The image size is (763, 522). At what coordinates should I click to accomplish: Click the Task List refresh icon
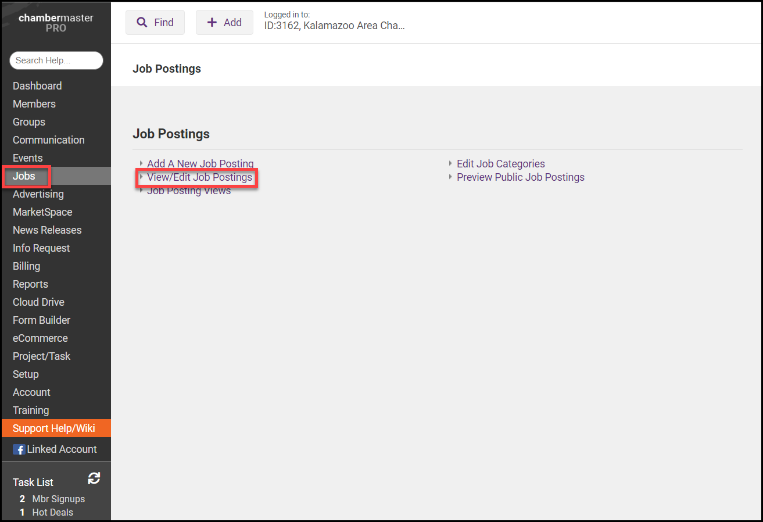[94, 478]
